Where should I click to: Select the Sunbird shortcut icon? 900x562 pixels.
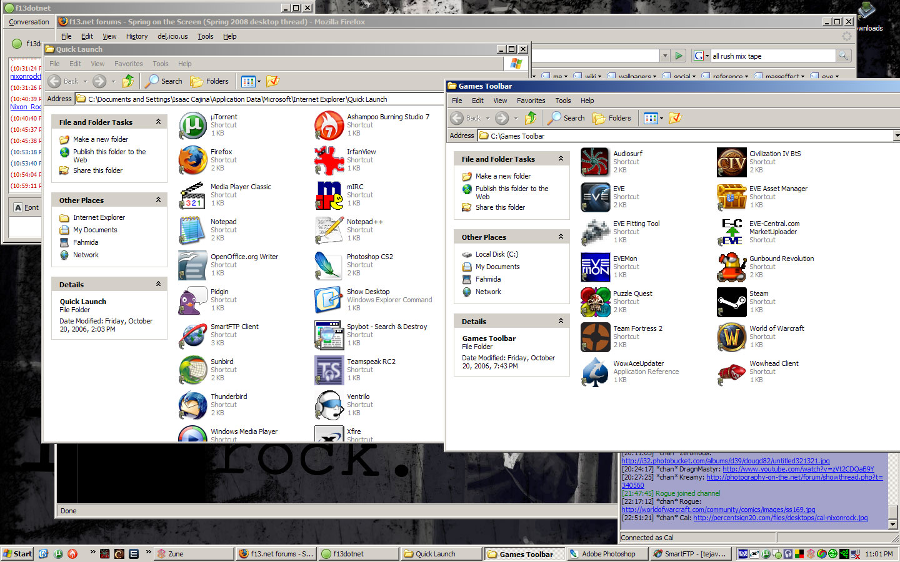(193, 370)
